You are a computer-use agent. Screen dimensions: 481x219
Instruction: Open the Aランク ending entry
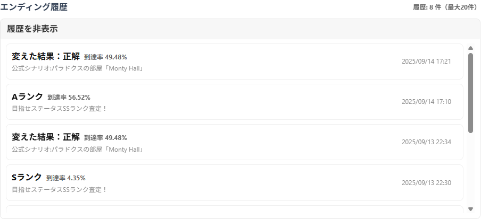tap(234, 102)
